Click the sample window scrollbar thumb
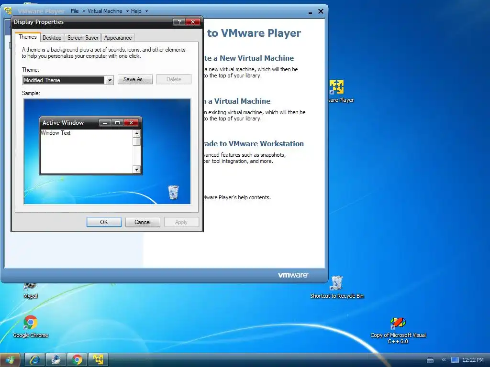The image size is (490, 367). click(136, 141)
